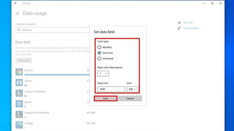Maximize the Settings window
The image size is (234, 131).
click(212, 3)
